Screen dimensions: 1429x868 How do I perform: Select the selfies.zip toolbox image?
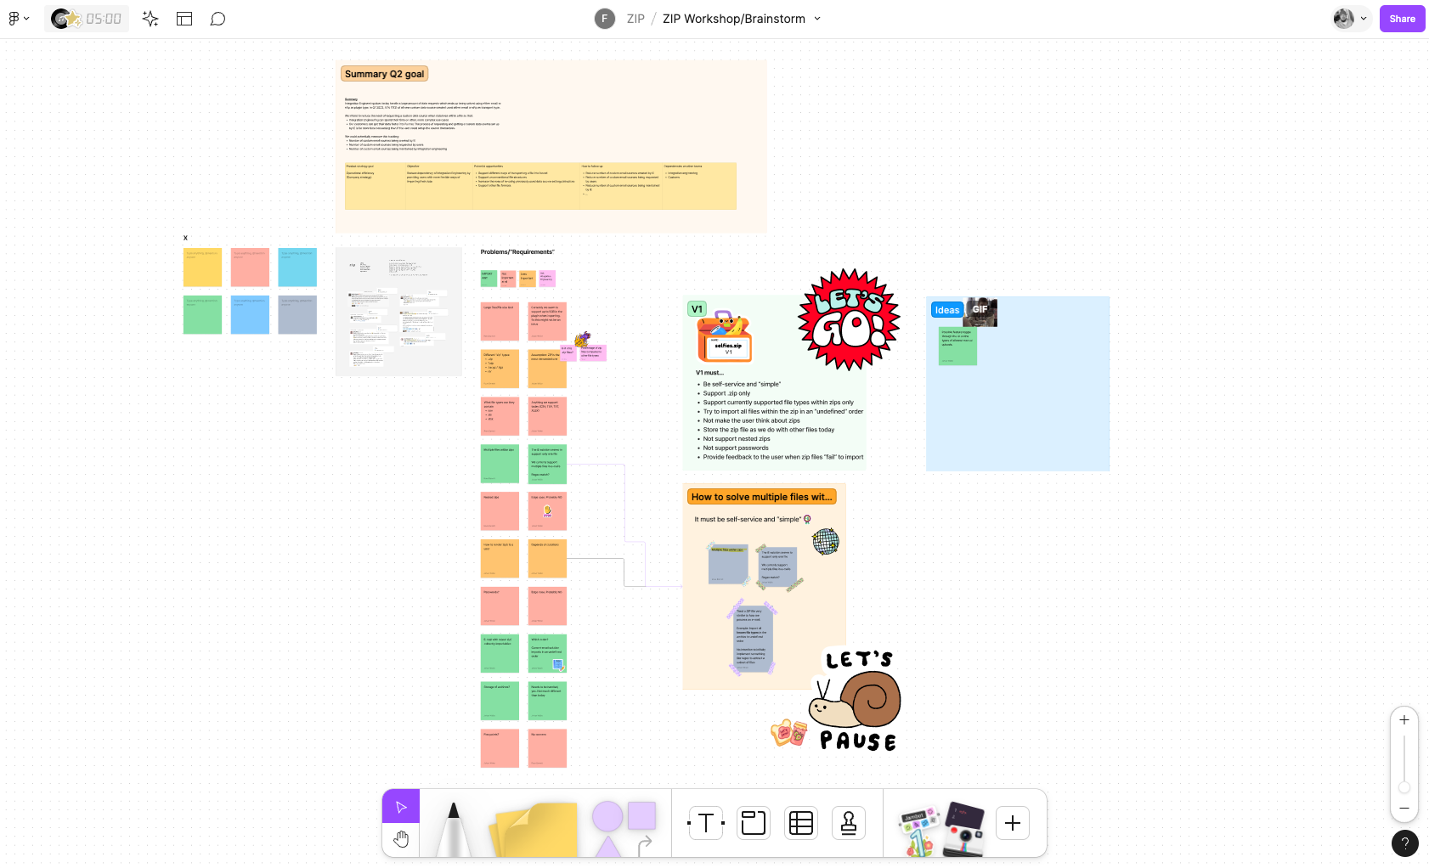725,336
